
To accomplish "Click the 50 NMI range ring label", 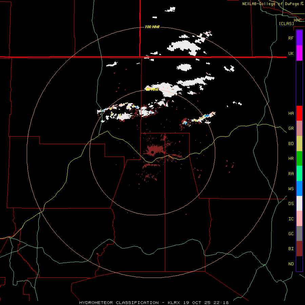I will click(152, 89).
